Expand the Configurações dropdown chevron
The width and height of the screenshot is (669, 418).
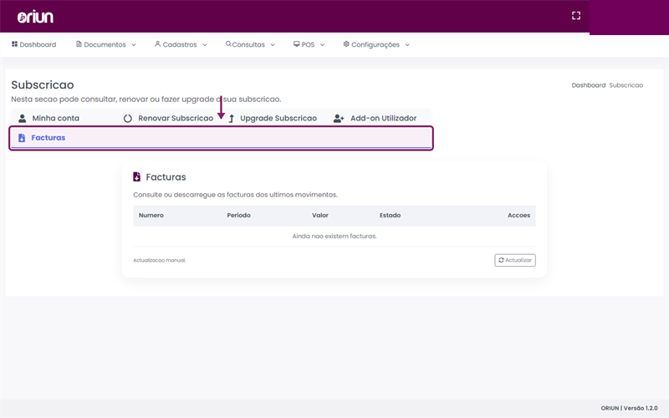tap(407, 45)
